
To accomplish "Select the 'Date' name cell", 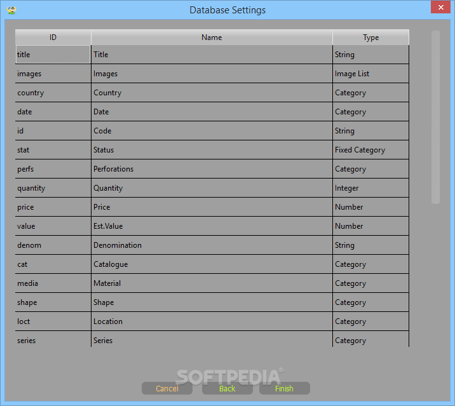I will [212, 112].
